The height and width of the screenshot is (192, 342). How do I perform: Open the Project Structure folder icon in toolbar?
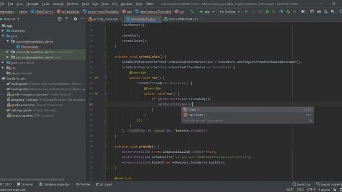click(x=304, y=12)
